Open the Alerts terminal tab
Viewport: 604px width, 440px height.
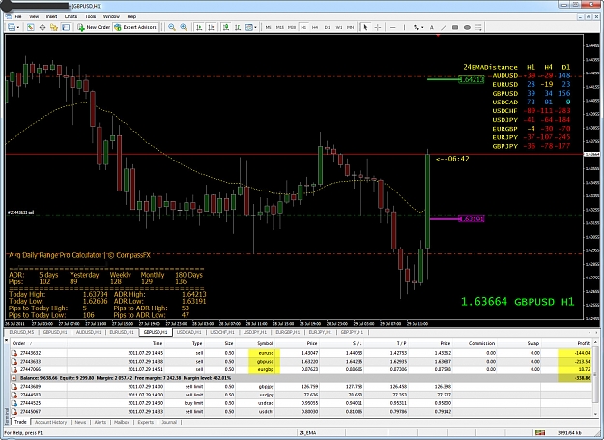[x=101, y=422]
